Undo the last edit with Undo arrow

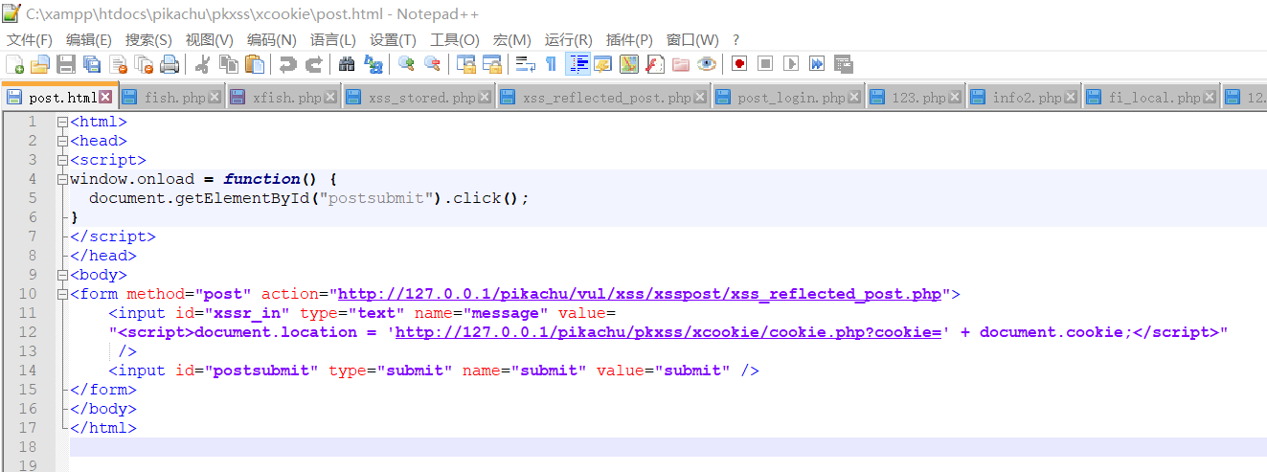click(286, 64)
